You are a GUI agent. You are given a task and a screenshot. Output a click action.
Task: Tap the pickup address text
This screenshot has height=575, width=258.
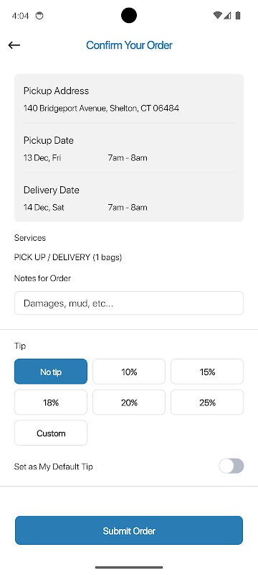(101, 109)
